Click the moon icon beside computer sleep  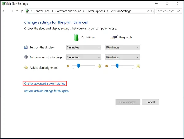[26, 57]
